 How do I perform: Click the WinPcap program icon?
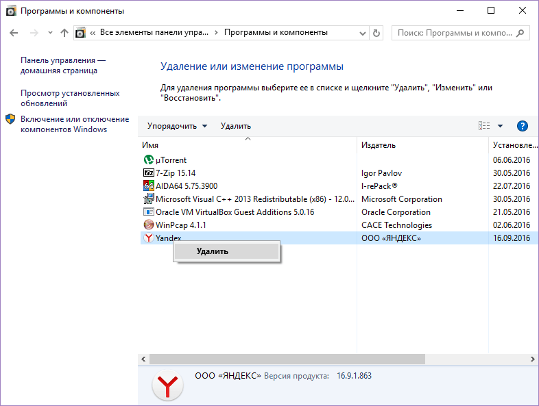pyautogui.click(x=149, y=225)
